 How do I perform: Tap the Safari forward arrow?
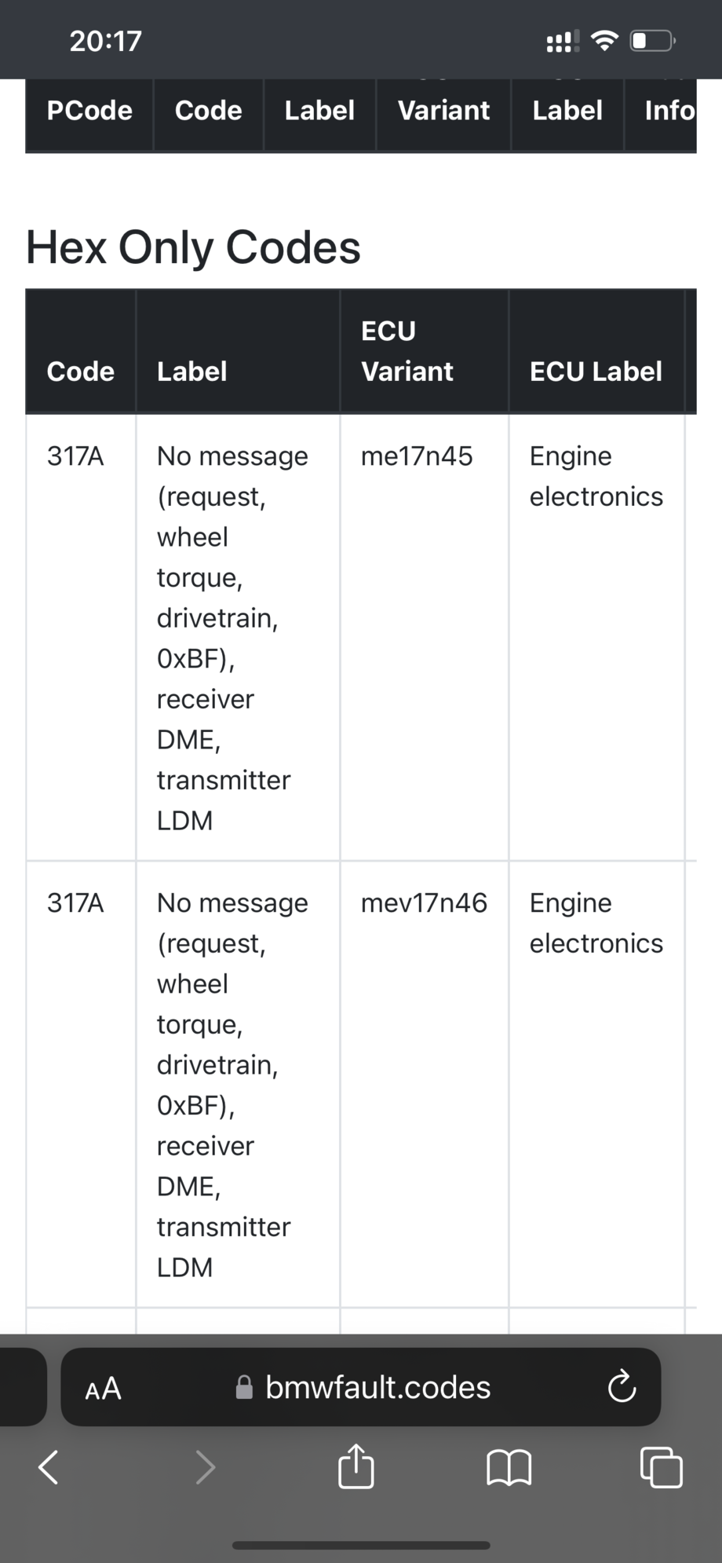coord(205,1466)
